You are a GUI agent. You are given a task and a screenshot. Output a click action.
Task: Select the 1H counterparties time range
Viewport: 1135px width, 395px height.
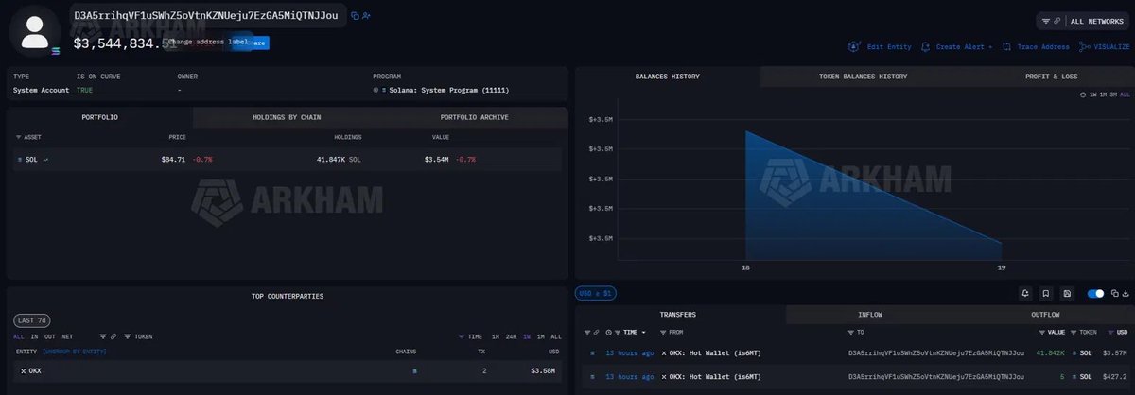(x=496, y=336)
